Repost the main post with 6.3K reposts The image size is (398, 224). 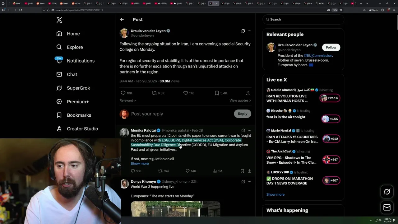click(x=158, y=93)
